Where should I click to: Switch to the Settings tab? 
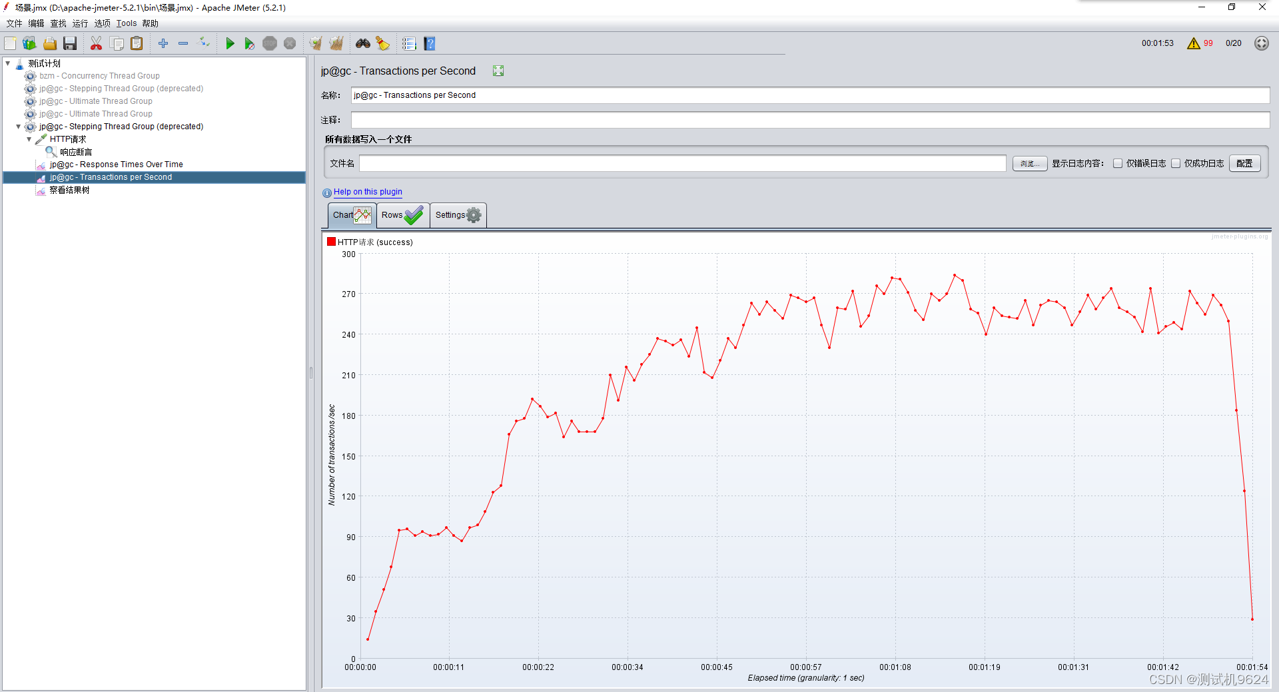(x=458, y=215)
